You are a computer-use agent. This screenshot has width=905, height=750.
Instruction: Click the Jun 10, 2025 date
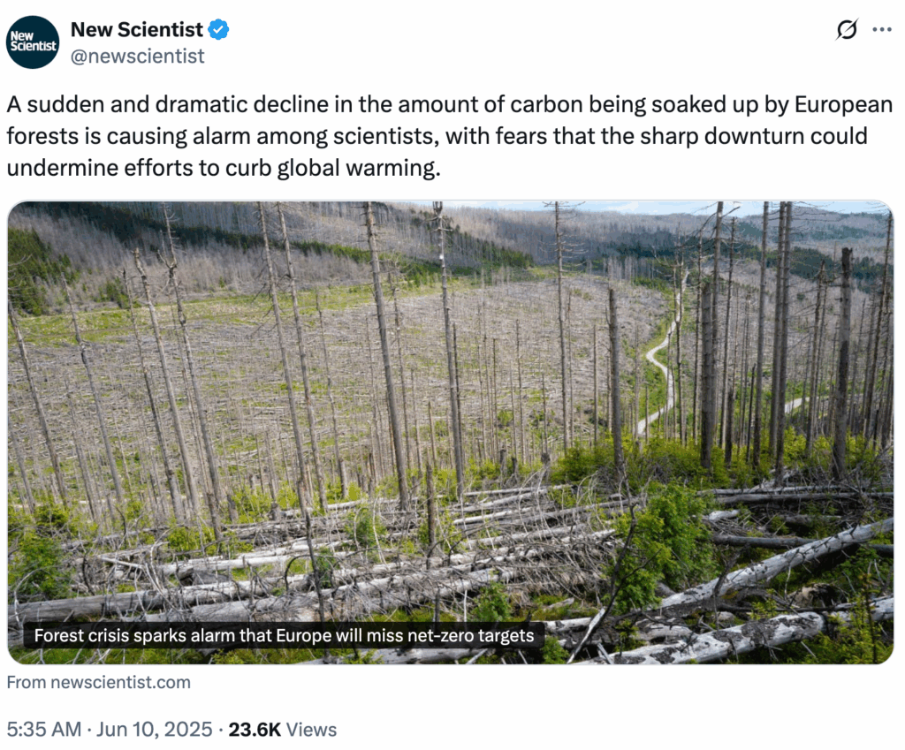click(x=155, y=729)
